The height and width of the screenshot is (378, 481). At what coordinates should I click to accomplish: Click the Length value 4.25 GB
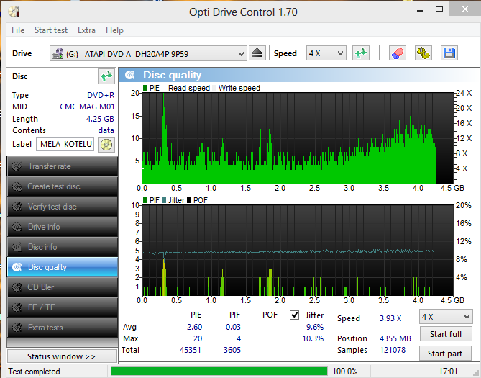coord(100,119)
